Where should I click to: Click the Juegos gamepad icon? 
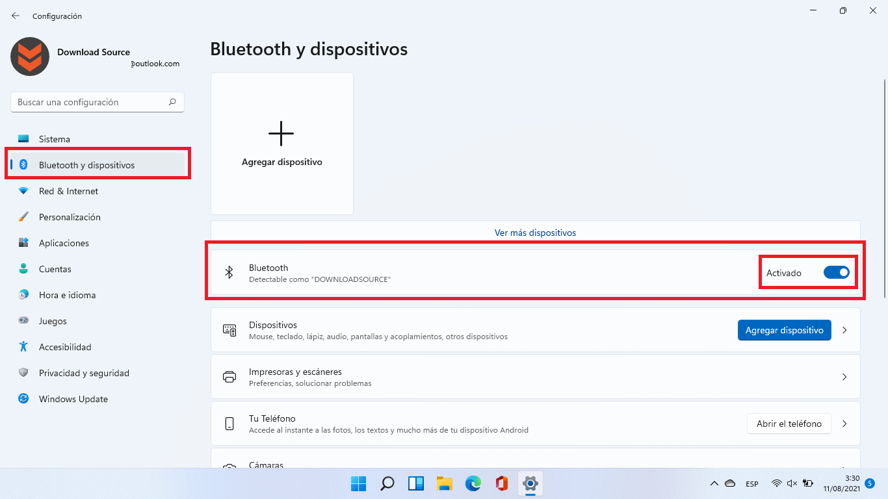pyautogui.click(x=23, y=321)
